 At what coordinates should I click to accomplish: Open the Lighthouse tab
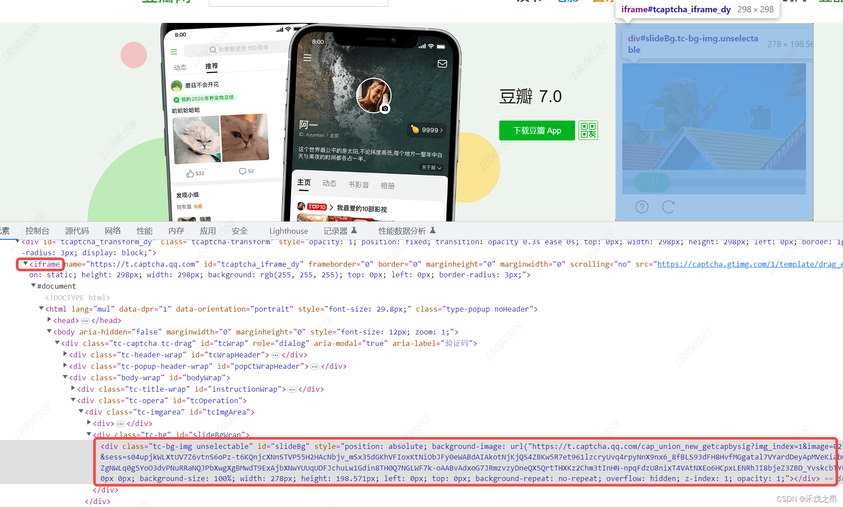pos(289,231)
